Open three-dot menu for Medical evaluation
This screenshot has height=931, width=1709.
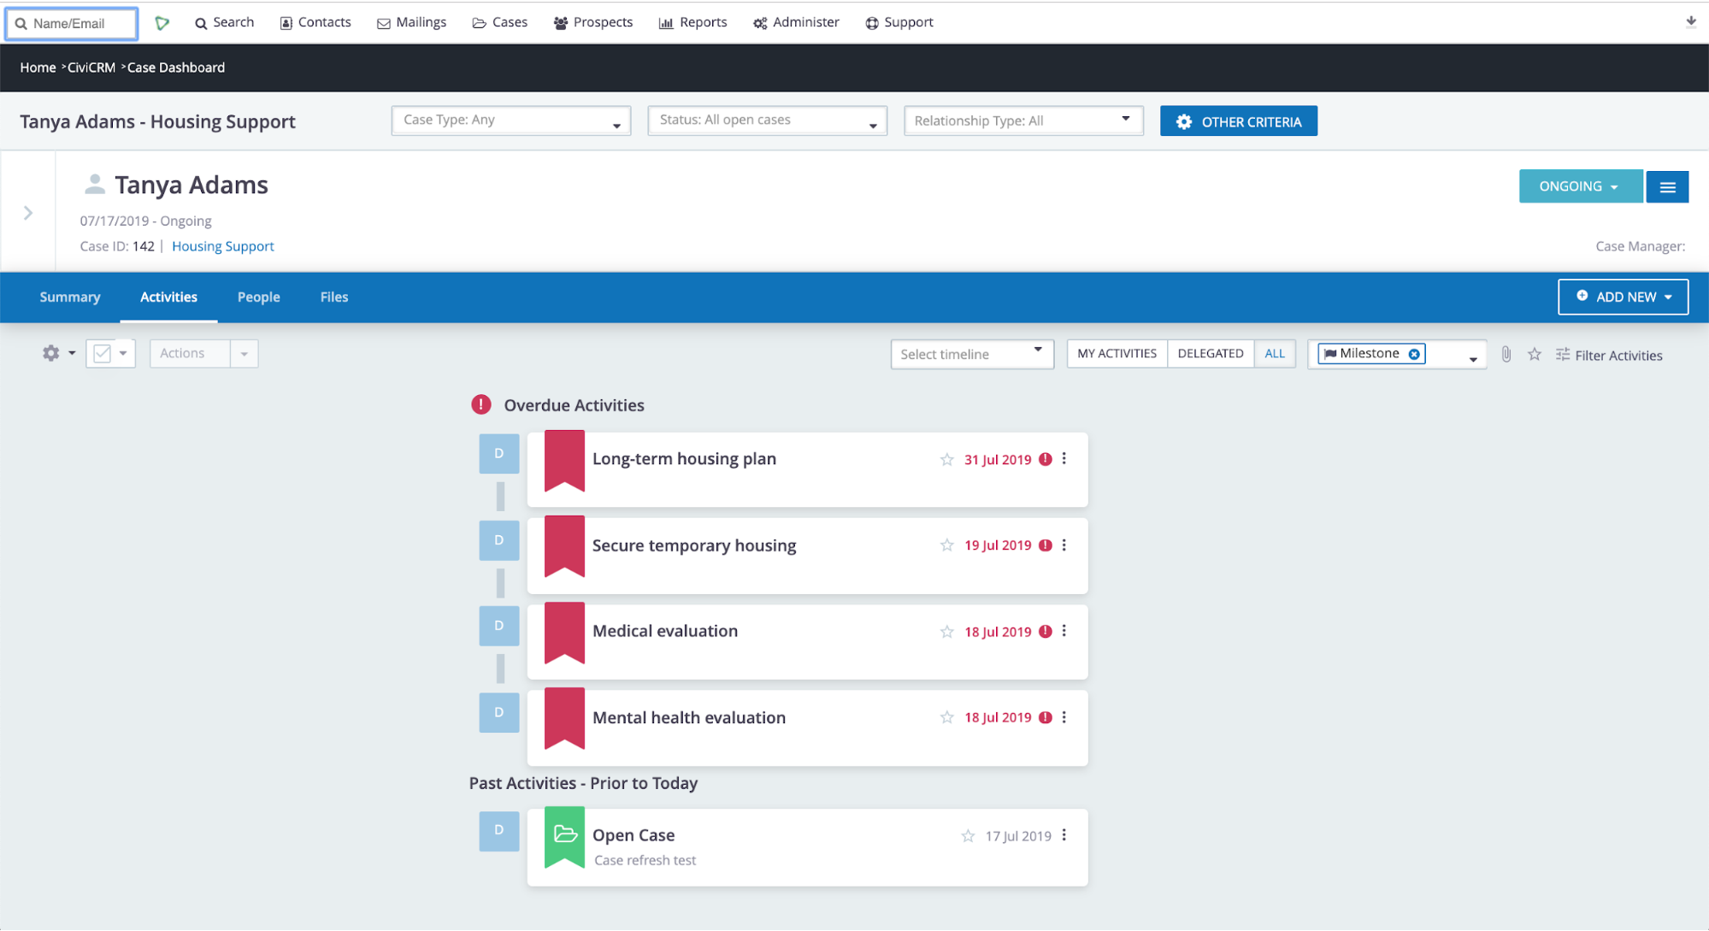coord(1064,631)
